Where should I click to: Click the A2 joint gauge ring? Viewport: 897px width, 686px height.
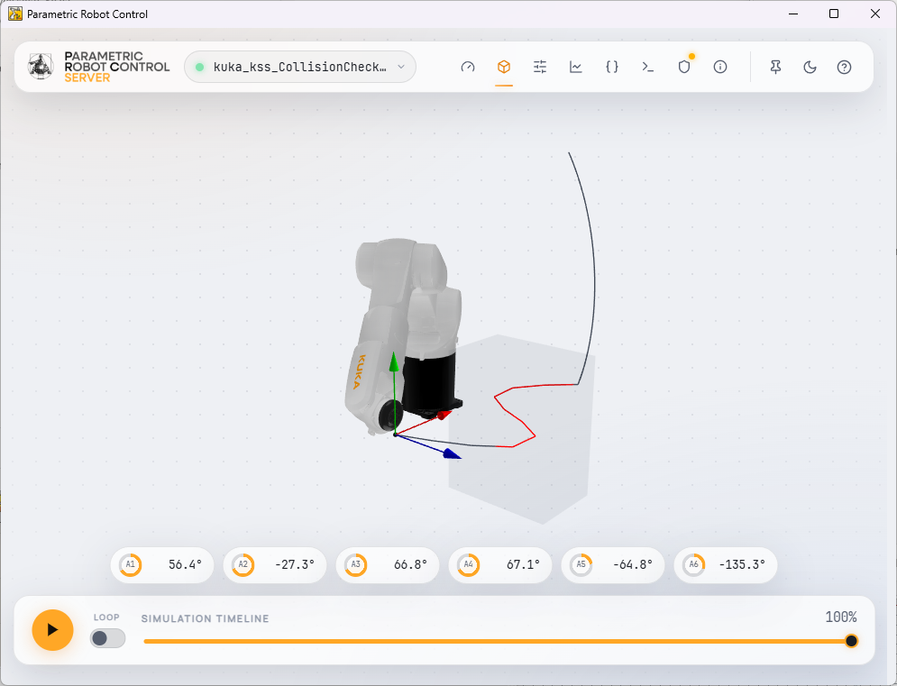click(x=243, y=564)
